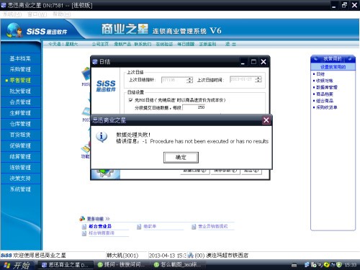Click document icon beside 营业员销售提成
360x270 pixels.
[194, 227]
